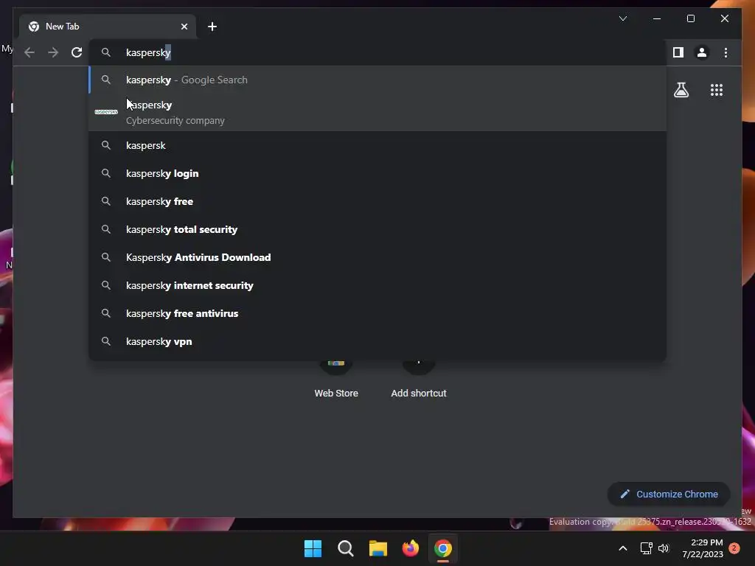Reload the page with the refresh icon
The width and height of the screenshot is (755, 566).
[77, 52]
